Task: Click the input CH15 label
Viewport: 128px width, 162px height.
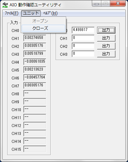Action: pos(16,149)
